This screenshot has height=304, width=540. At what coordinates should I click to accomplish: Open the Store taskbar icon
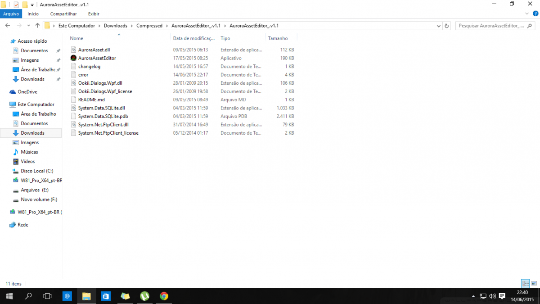coord(106,296)
